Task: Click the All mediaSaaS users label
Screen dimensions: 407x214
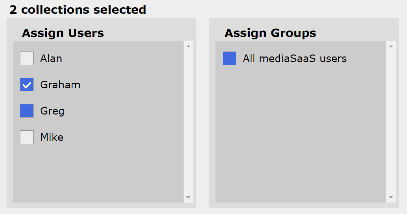Action: click(294, 58)
